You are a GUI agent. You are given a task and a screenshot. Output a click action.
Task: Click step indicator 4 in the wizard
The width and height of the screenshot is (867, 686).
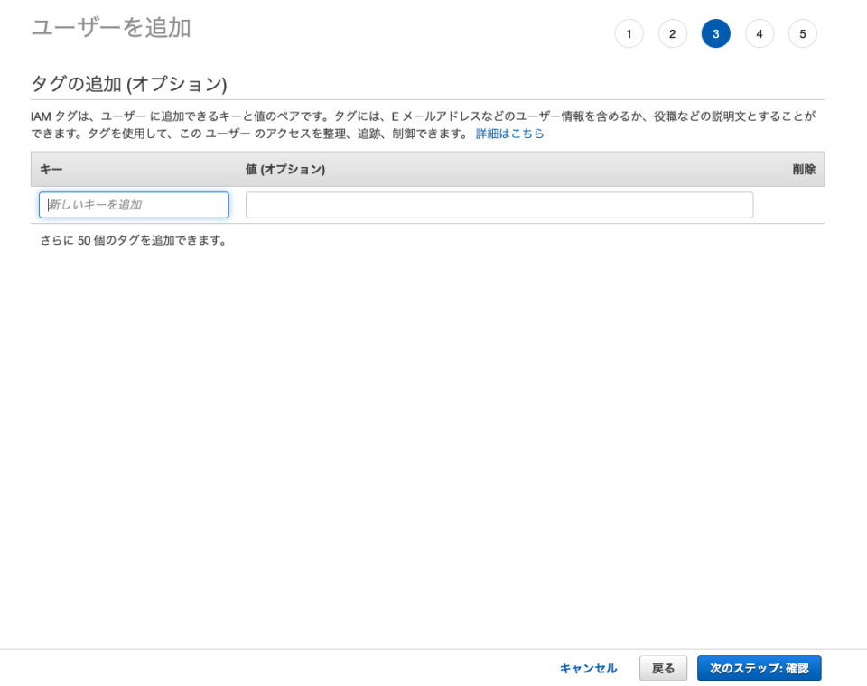pos(760,33)
